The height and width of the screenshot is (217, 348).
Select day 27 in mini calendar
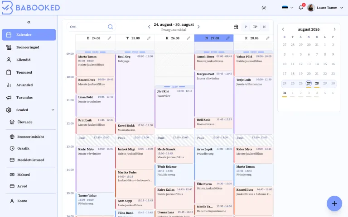(309, 83)
